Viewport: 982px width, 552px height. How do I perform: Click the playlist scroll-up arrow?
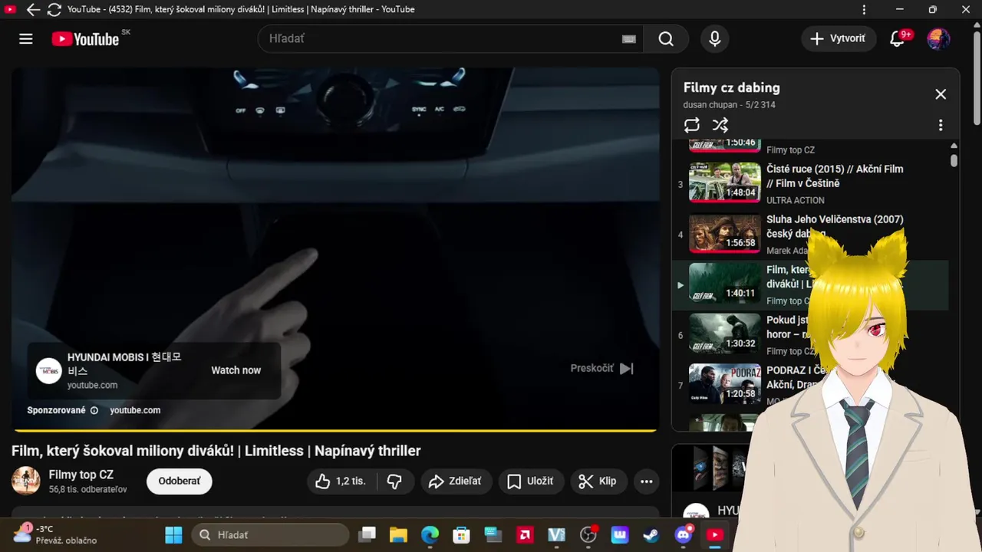954,145
